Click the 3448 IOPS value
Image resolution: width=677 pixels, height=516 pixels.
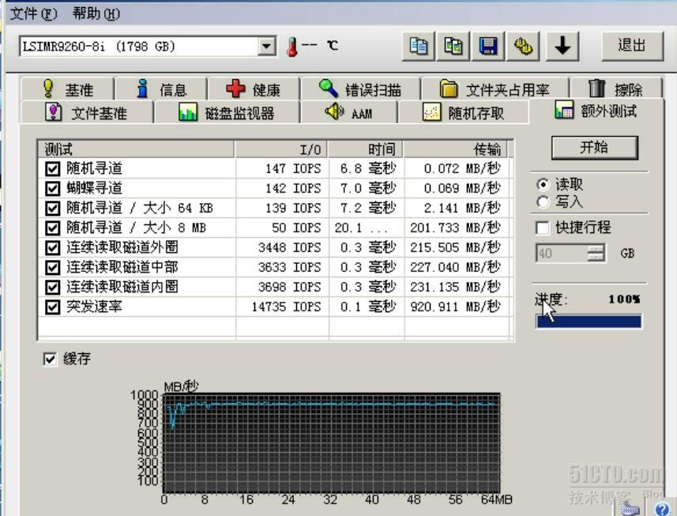[x=290, y=247]
